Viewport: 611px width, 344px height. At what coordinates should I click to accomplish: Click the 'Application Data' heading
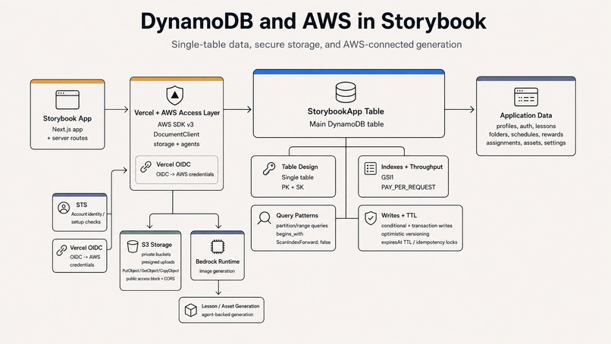[x=525, y=115]
